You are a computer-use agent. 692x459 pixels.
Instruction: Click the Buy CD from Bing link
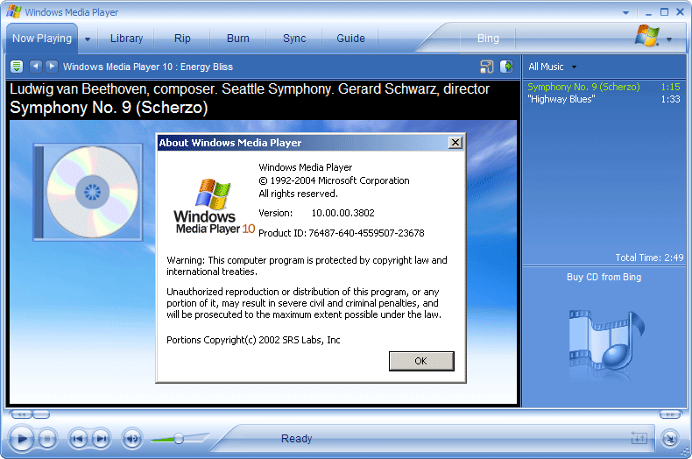(604, 277)
